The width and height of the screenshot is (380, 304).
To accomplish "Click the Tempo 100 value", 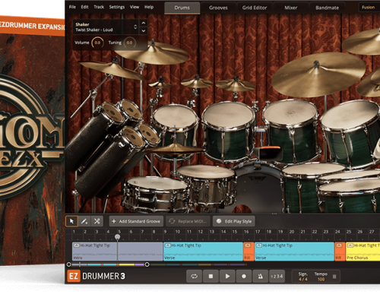I will click(321, 279).
